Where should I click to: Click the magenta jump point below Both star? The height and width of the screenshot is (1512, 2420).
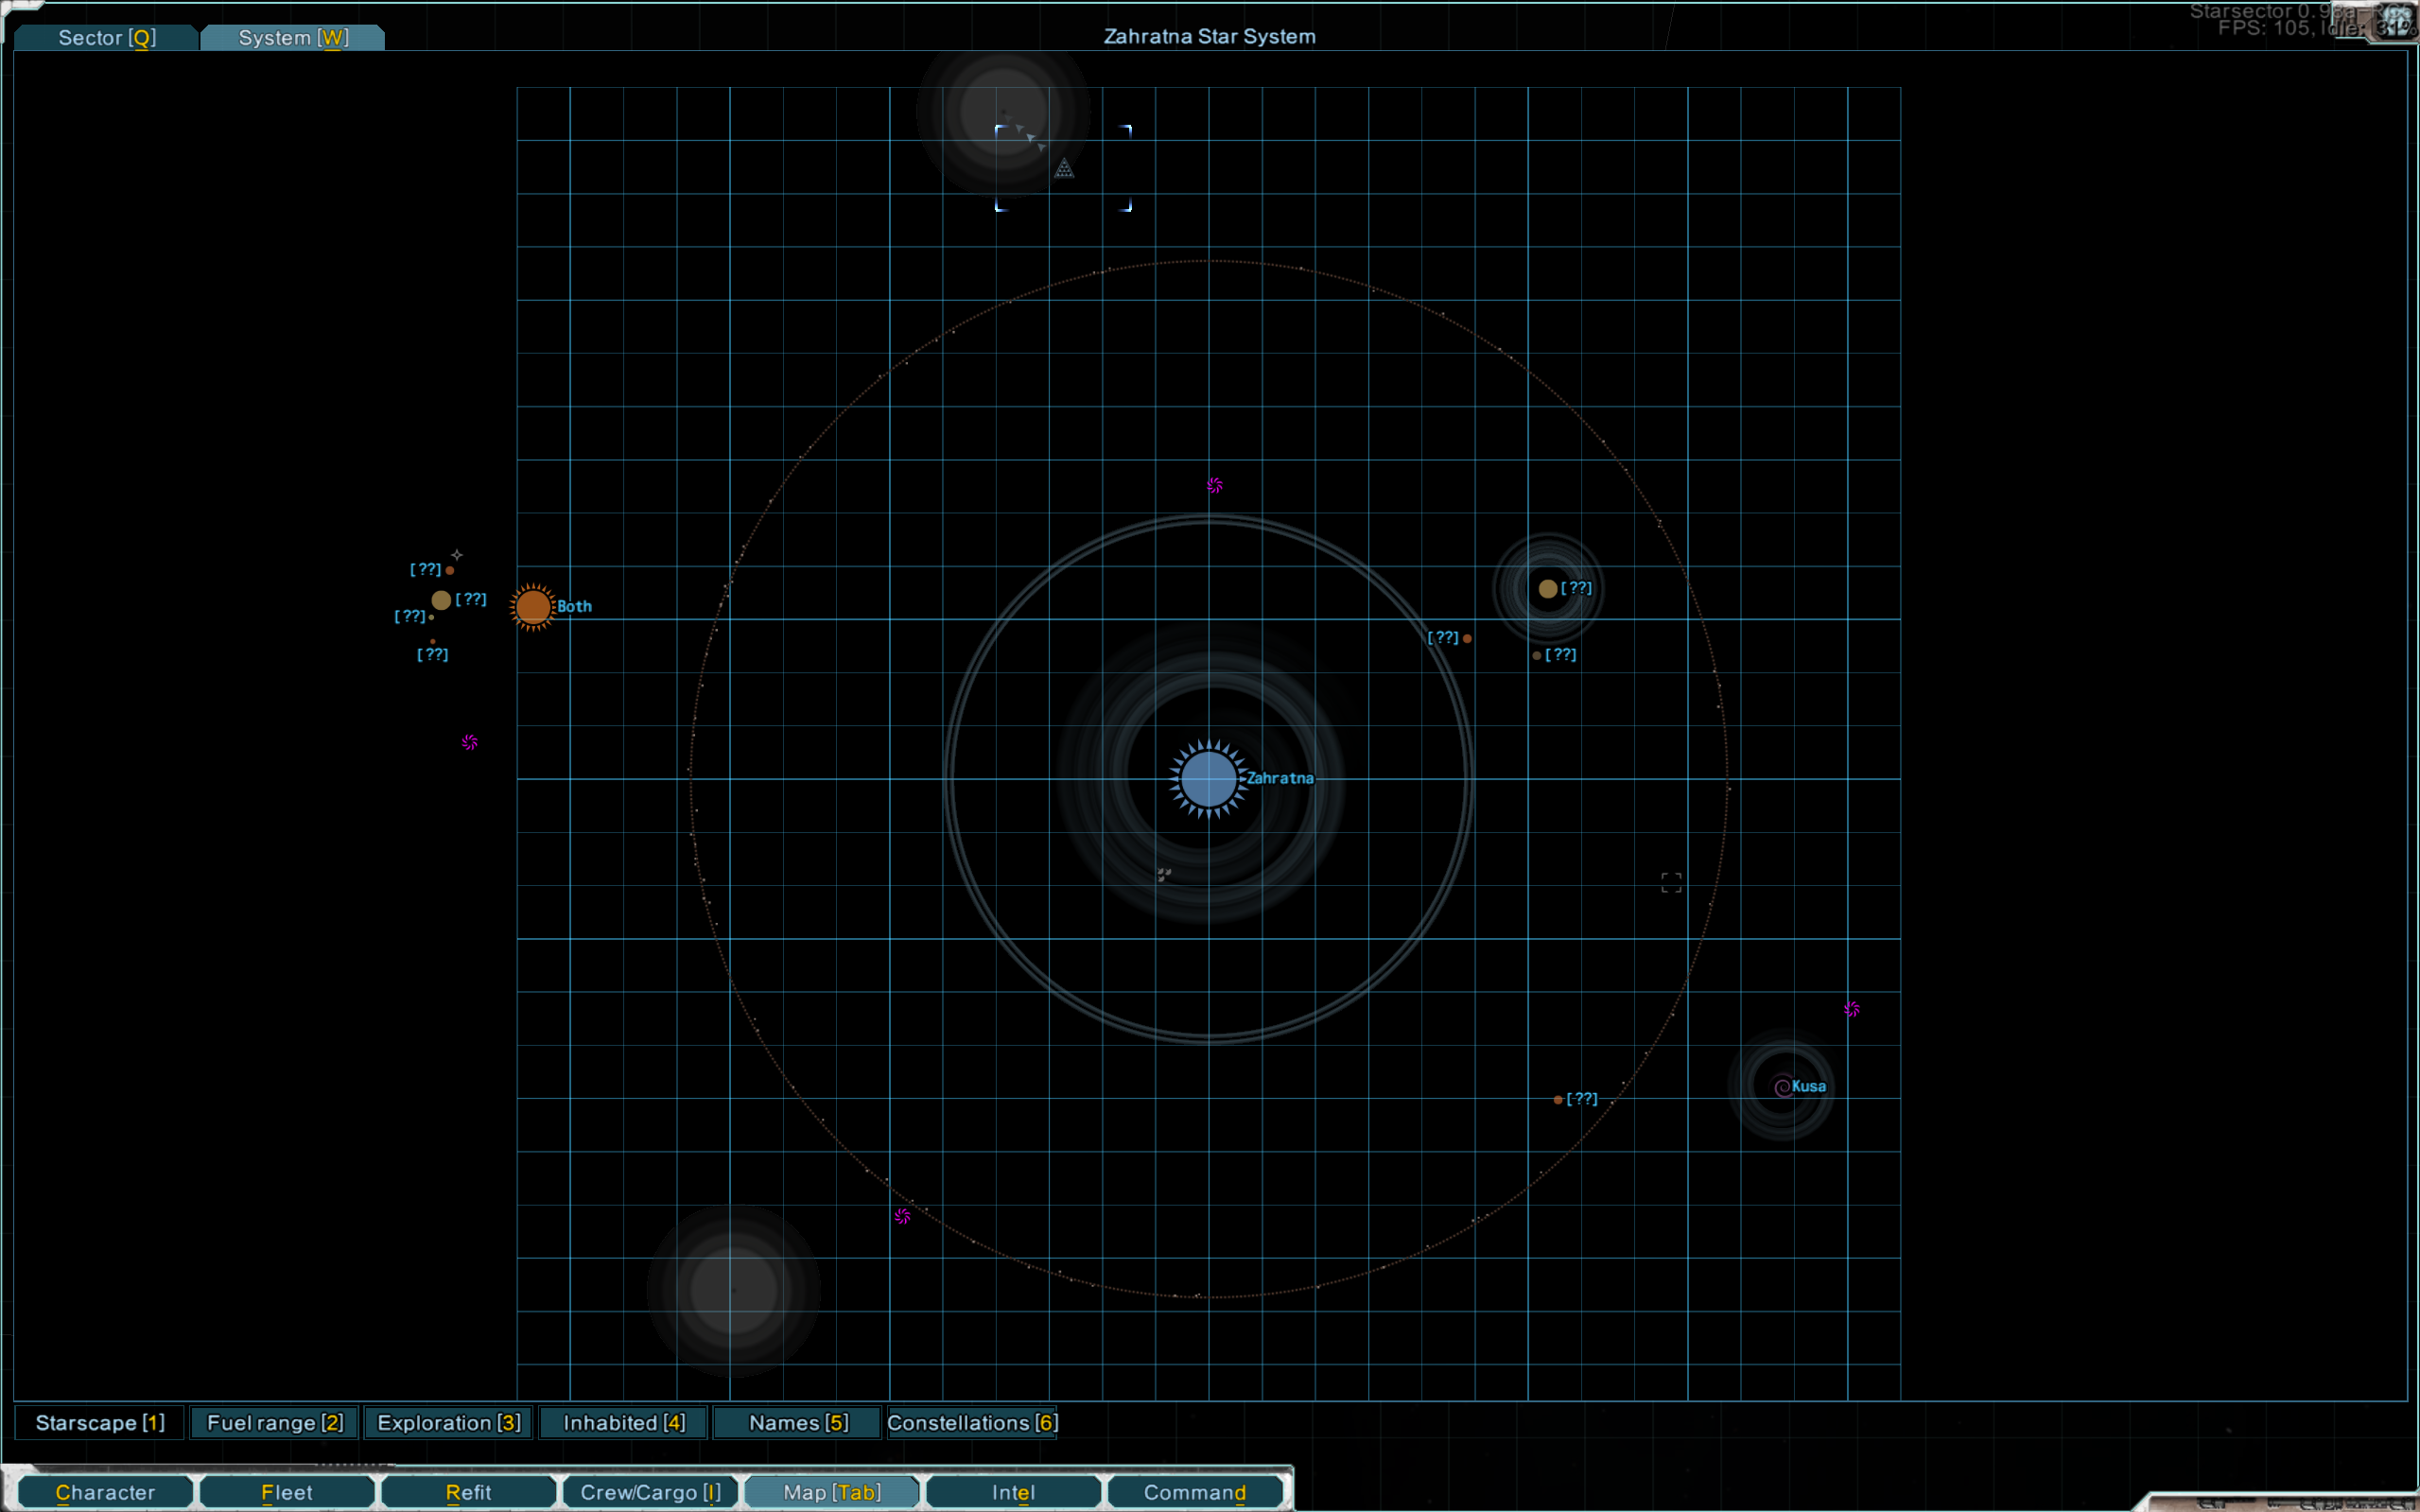(470, 742)
